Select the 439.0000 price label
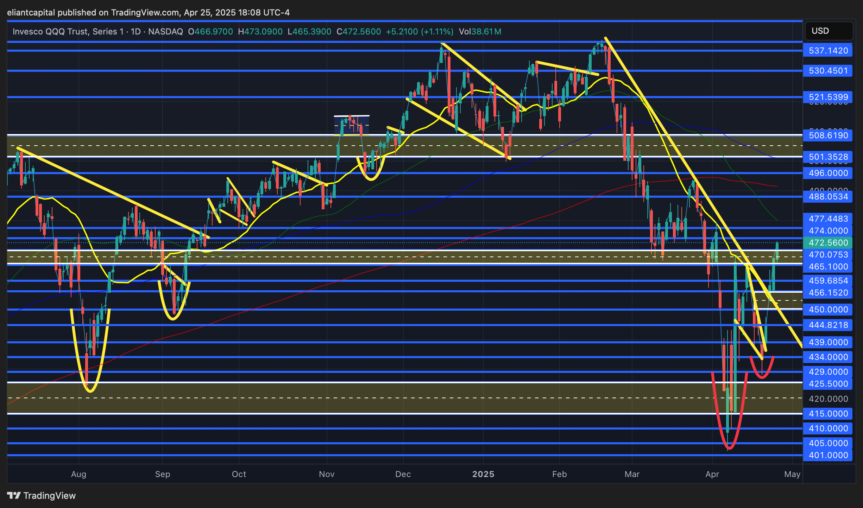Viewport: 863px width, 508px height. (x=828, y=342)
